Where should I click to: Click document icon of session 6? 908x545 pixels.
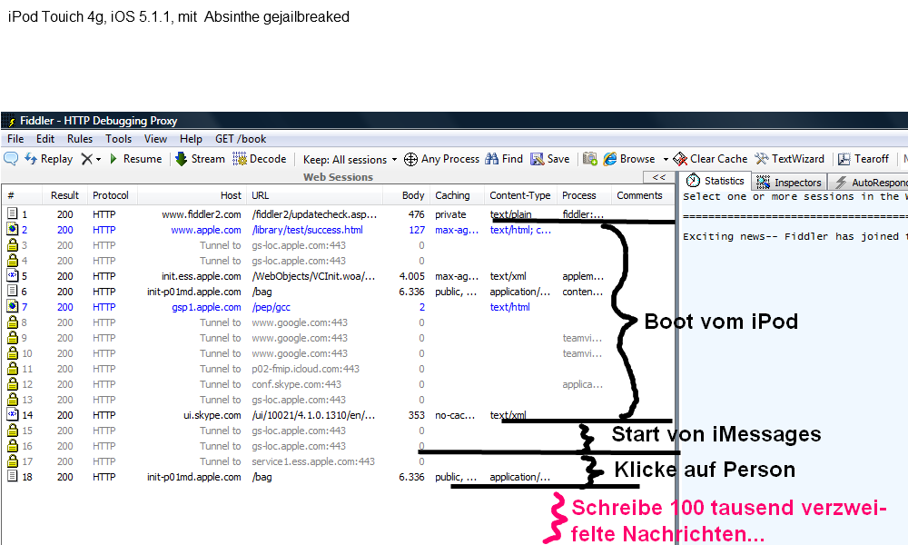12,292
